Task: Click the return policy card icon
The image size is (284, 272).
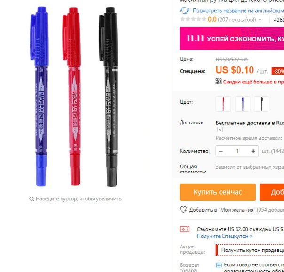Action: pos(219,265)
